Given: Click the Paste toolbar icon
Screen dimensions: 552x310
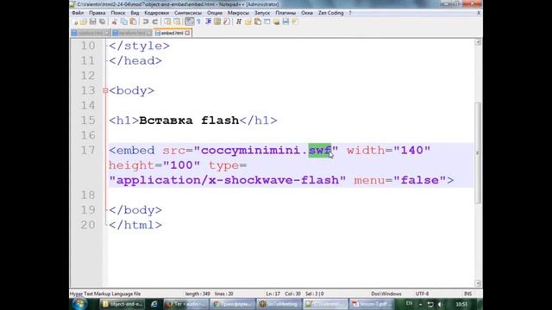Looking at the screenshot, I should (133, 22).
